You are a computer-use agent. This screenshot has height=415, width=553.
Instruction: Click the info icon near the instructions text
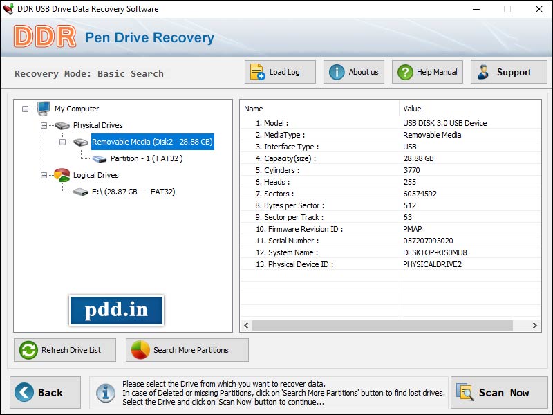coord(105,392)
